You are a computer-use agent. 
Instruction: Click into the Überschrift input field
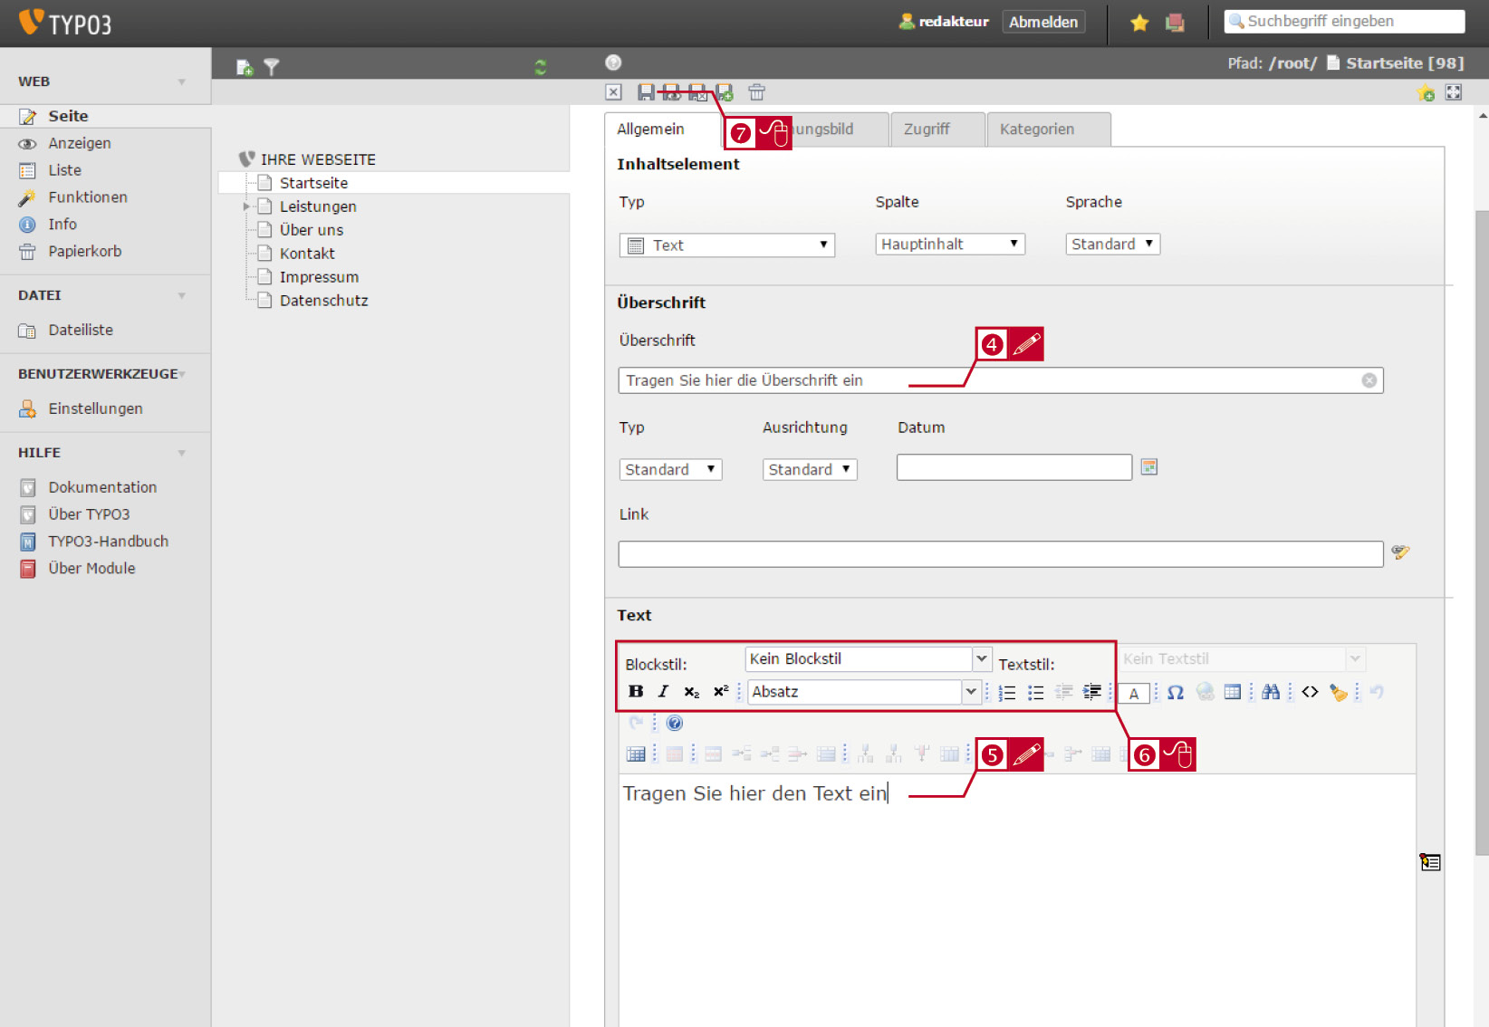1000,380
